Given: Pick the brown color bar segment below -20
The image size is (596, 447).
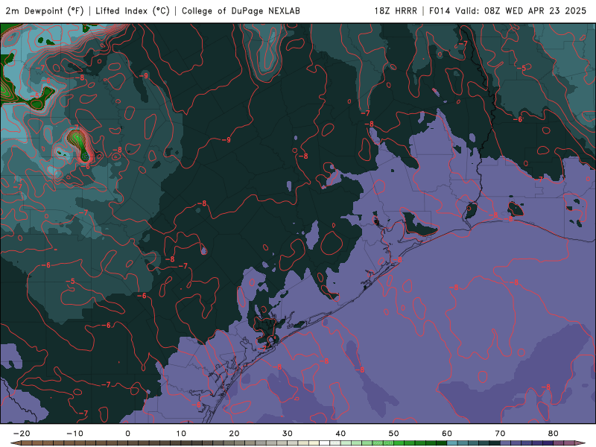Looking at the screenshot, I should [x=27, y=443].
